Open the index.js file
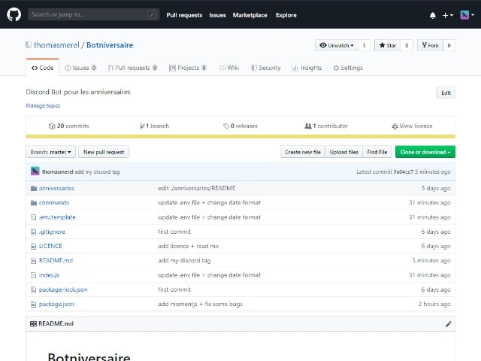Image resolution: width=481 pixels, height=361 pixels. tap(49, 275)
